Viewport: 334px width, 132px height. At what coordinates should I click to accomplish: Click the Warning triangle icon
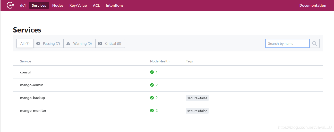pyautogui.click(x=68, y=43)
